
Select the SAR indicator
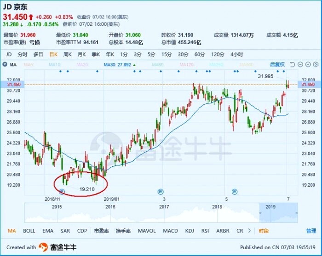pos(65,231)
